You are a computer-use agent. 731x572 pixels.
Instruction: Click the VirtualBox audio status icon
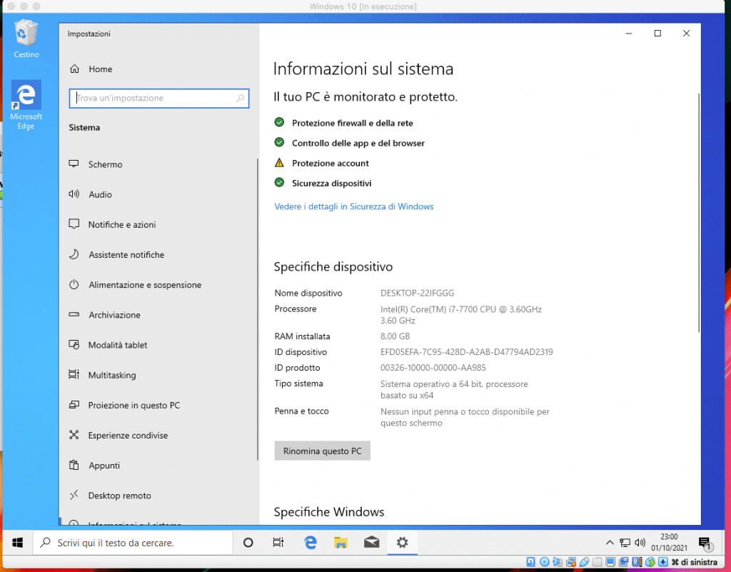coord(558,562)
